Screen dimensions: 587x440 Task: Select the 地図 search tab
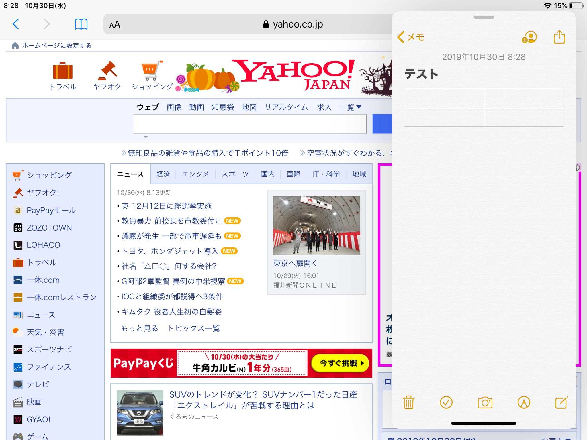tap(249, 107)
